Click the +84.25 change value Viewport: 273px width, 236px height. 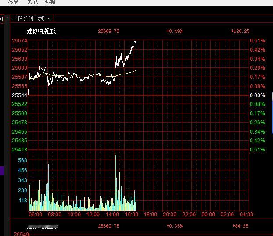[x=240, y=226]
